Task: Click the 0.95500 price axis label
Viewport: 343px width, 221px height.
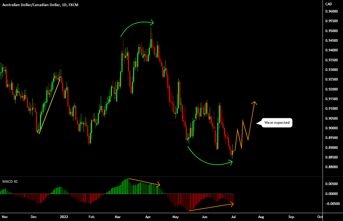Action: click(332, 21)
